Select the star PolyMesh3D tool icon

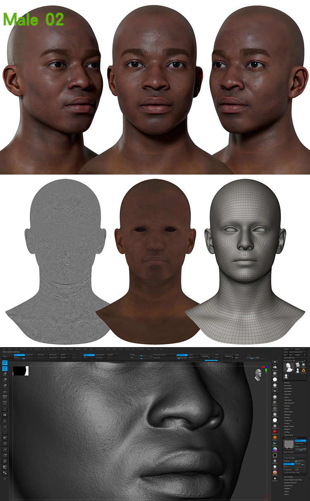coord(303,364)
